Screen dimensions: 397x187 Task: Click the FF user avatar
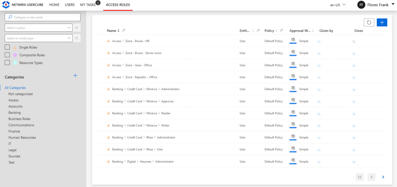click(x=361, y=5)
